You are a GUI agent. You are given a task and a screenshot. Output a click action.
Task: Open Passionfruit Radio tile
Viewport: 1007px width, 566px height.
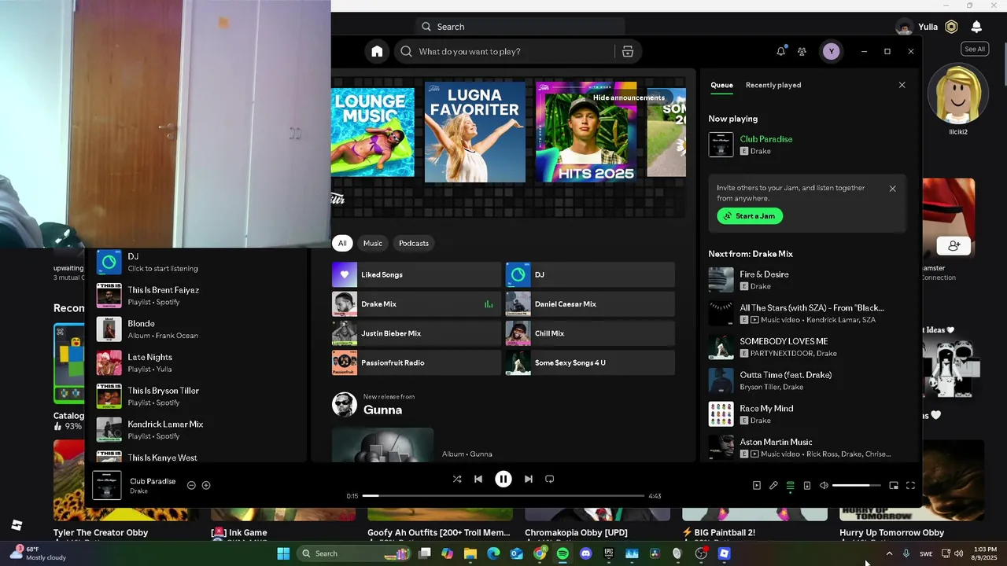tap(416, 362)
